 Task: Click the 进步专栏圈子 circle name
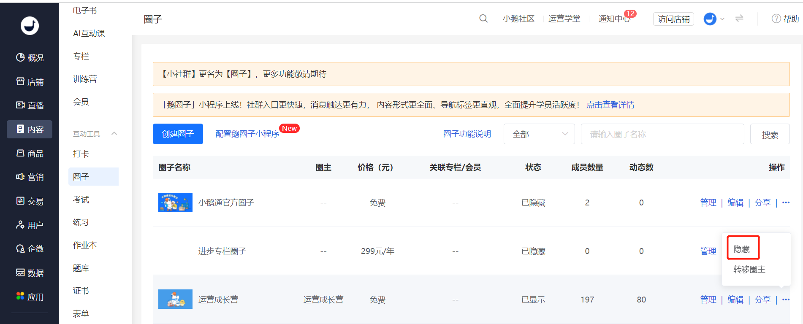click(222, 251)
